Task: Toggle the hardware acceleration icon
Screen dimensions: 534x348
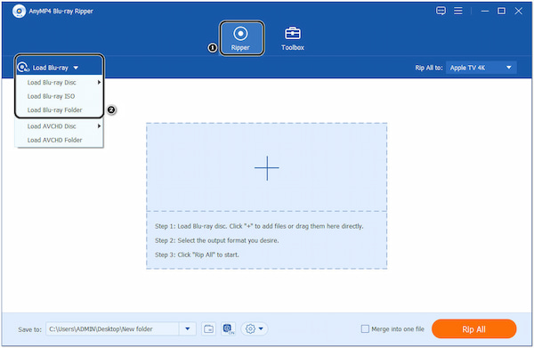Action: (x=228, y=329)
